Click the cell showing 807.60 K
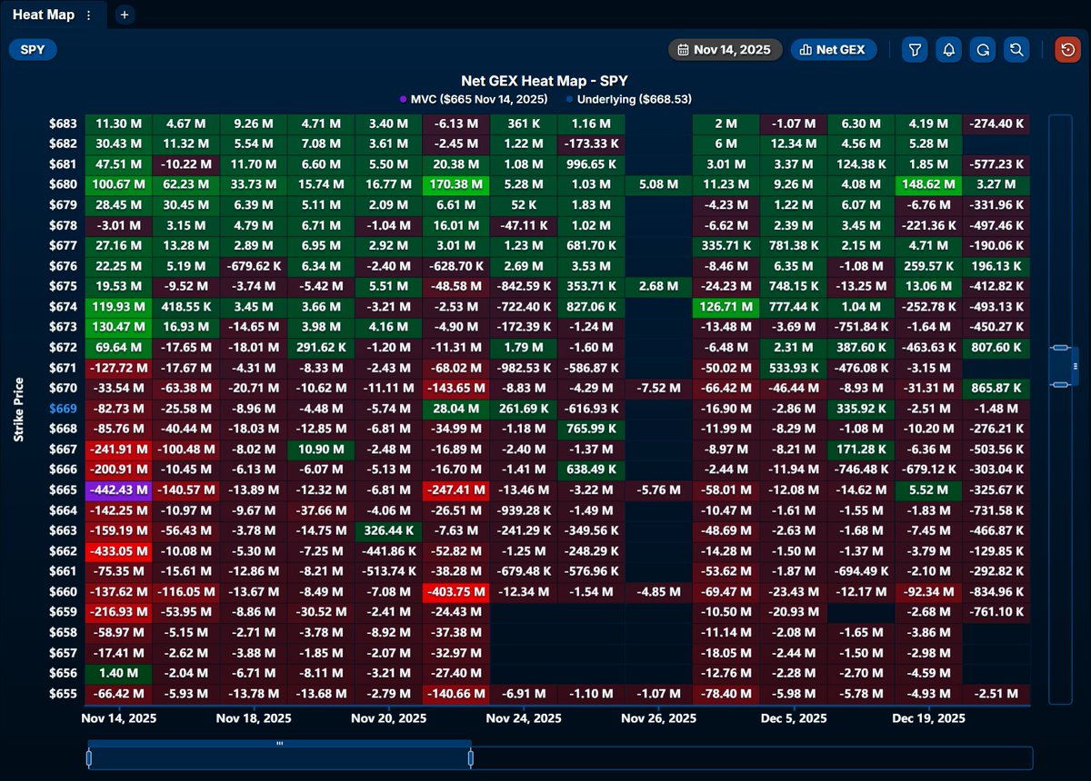 click(996, 347)
